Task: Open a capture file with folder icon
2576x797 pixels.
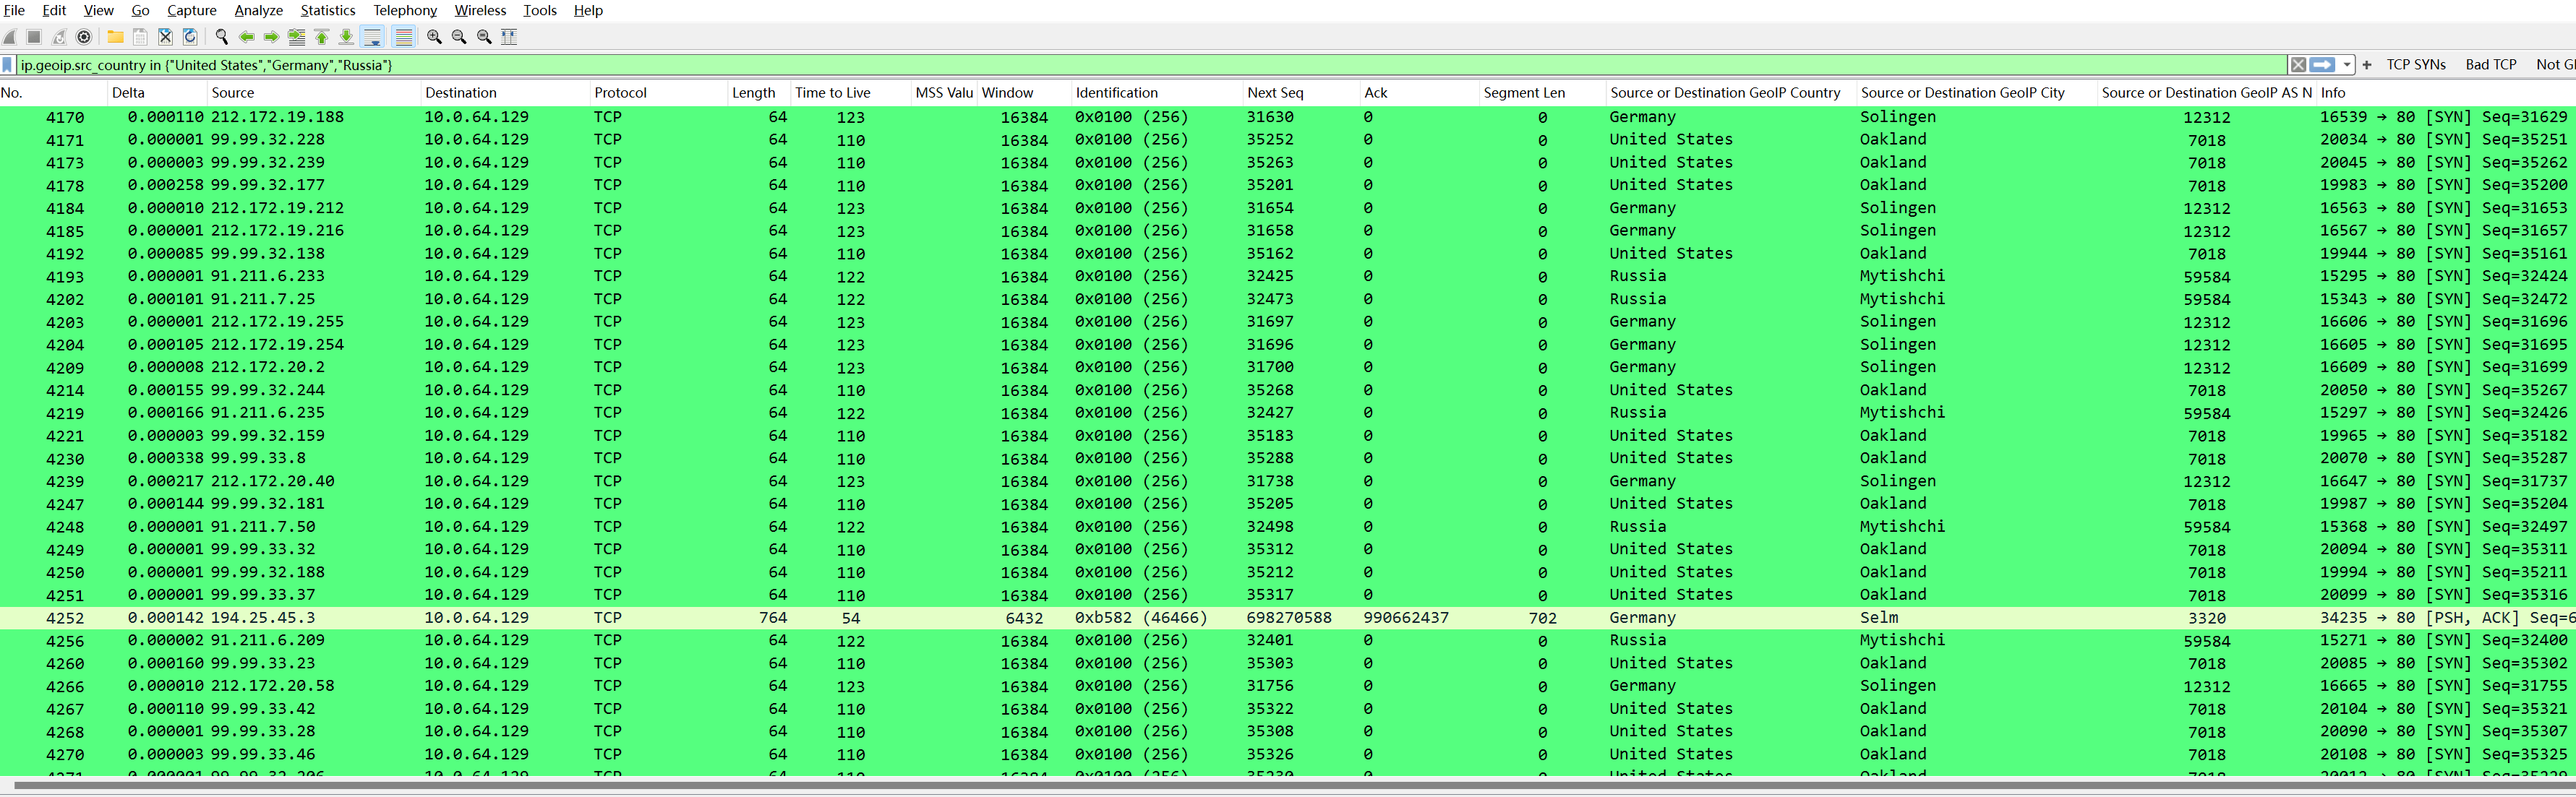Action: click(x=116, y=37)
